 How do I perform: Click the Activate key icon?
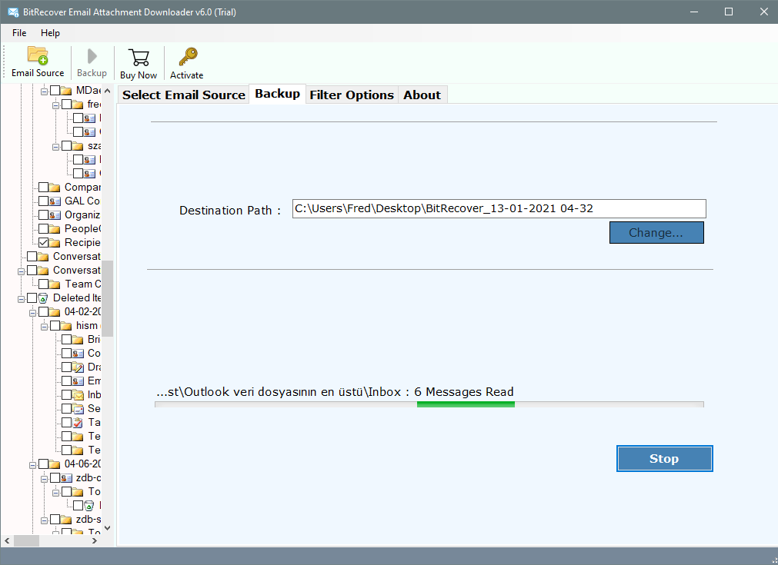point(188,57)
